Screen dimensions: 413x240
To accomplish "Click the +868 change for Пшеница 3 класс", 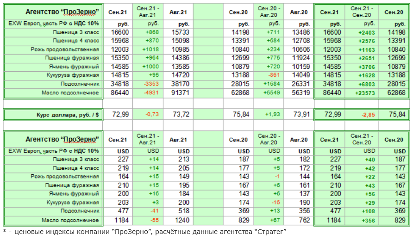I will click(152, 32).
